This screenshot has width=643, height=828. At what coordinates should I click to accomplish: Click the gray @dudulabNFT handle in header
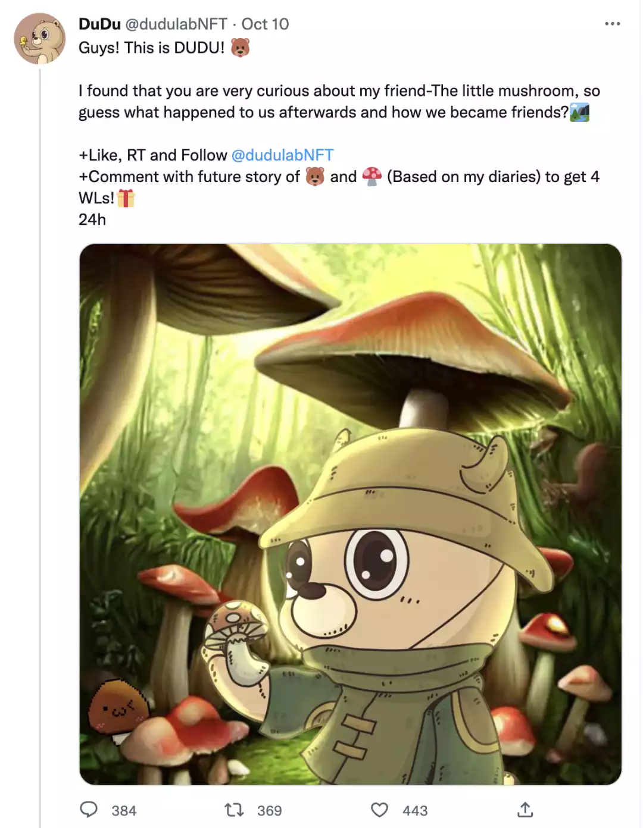(176, 24)
